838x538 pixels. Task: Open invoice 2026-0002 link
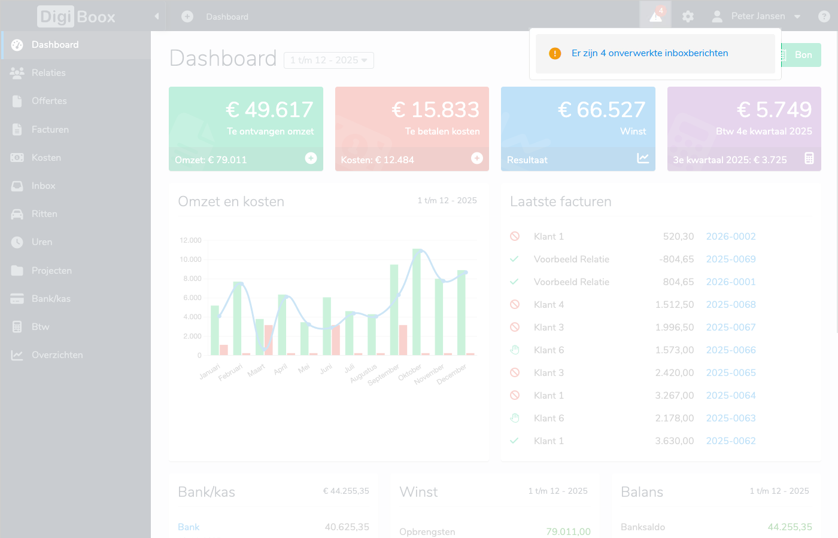731,237
